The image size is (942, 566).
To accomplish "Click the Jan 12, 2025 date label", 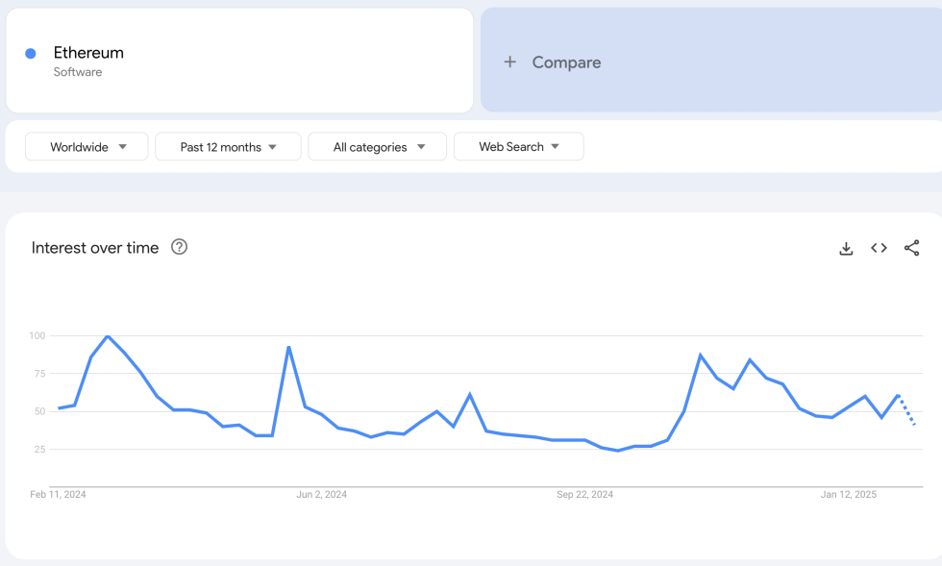I will (x=848, y=495).
